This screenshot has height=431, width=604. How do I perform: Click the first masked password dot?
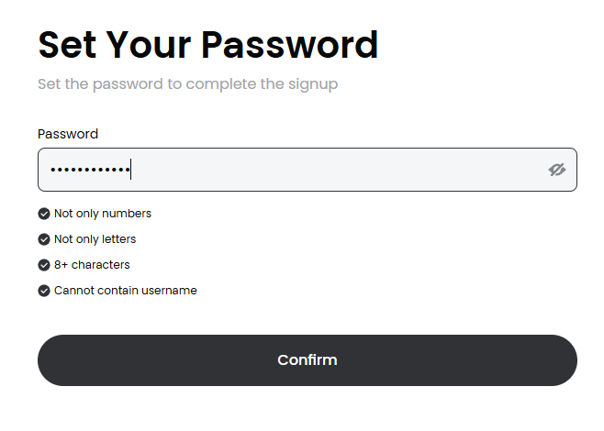52,171
